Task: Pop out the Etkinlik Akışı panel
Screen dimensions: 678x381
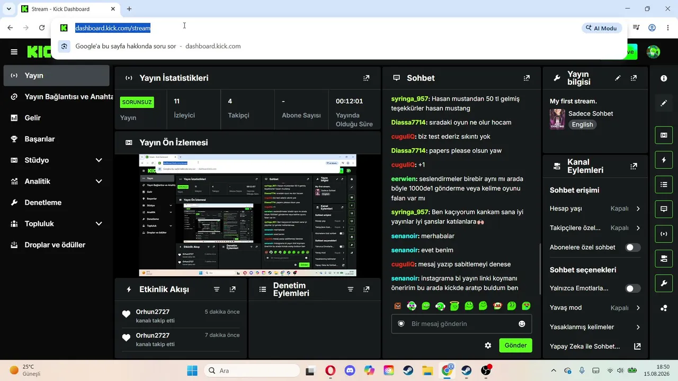Action: tap(233, 289)
